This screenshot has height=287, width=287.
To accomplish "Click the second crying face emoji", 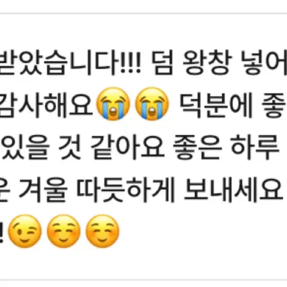I will tap(152, 104).
